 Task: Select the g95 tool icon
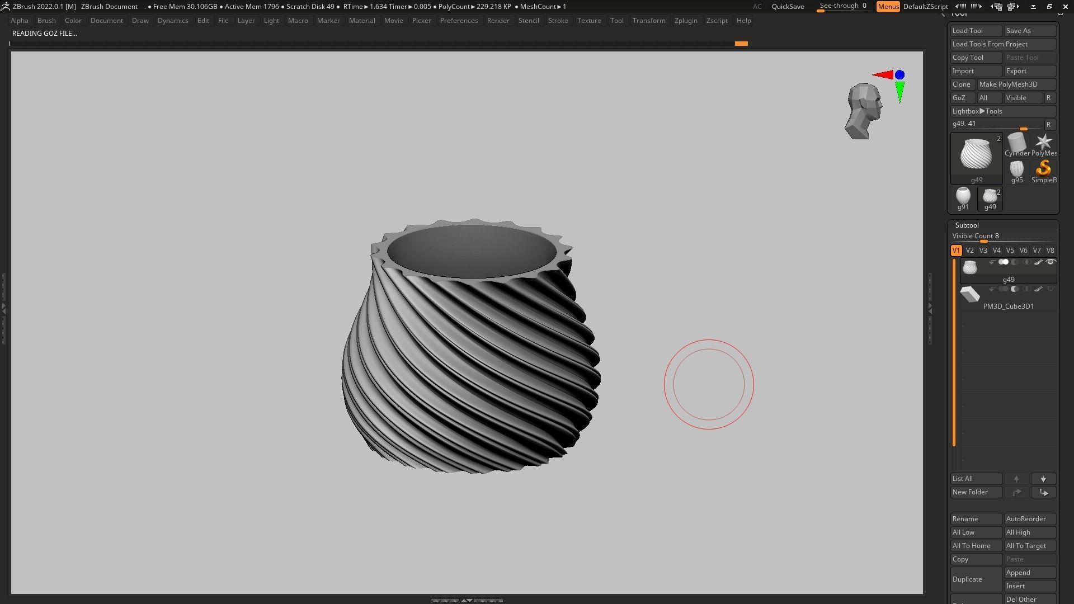tap(1017, 171)
